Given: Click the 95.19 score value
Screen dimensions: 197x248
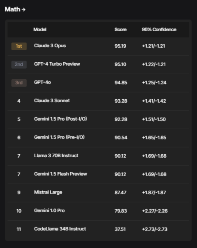Looking at the screenshot, I should tap(120, 46).
